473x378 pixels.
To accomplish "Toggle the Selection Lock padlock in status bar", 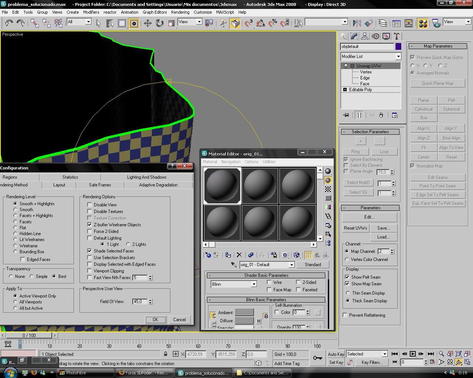I will tap(166, 354).
